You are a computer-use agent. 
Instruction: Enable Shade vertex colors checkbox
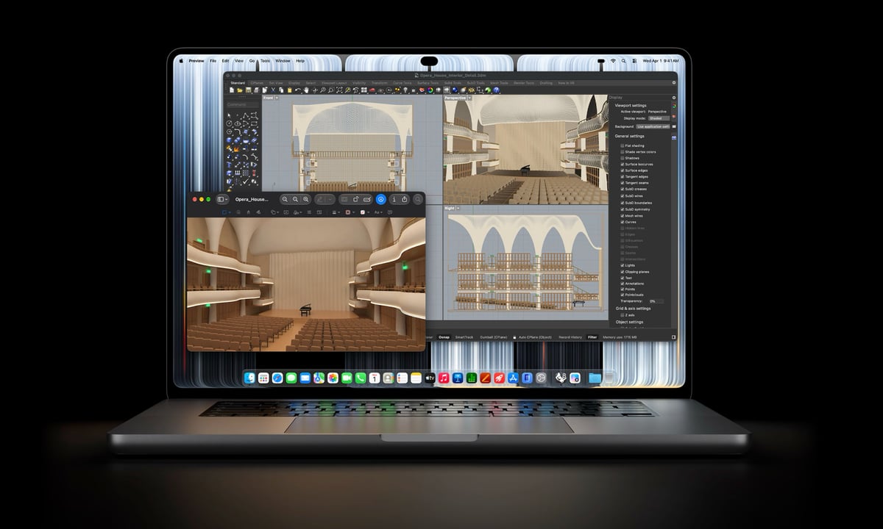[x=623, y=152]
